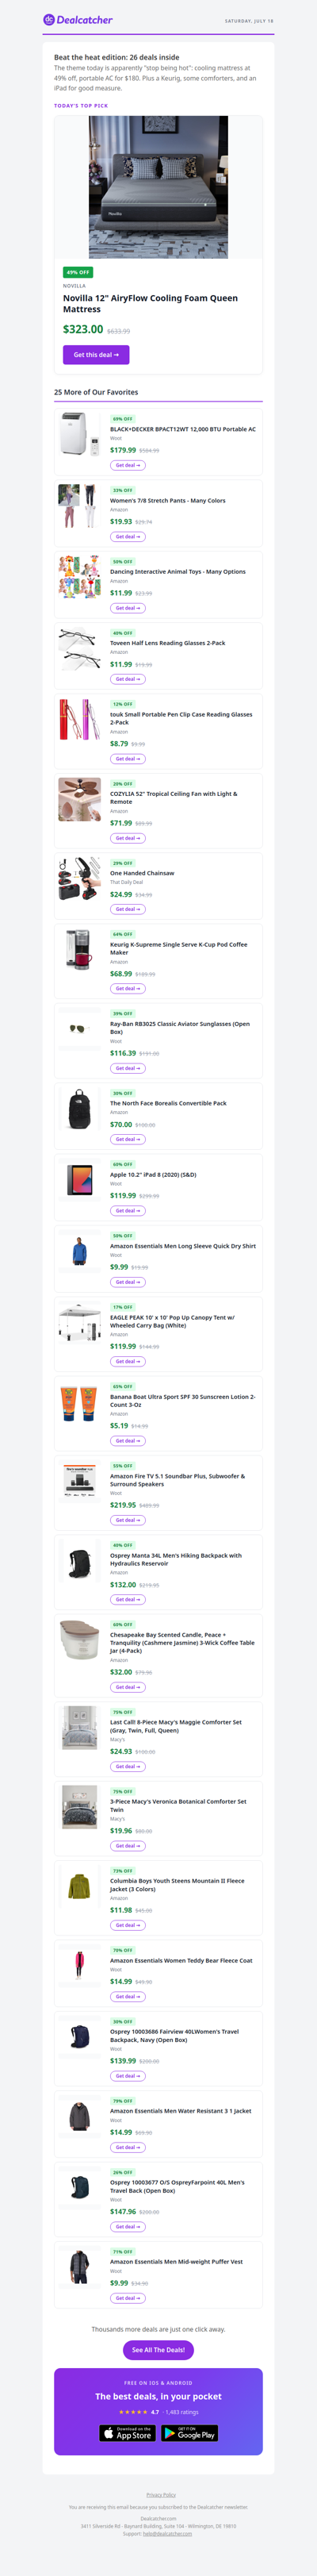The width and height of the screenshot is (317, 2576).
Task: Open the Apple 10.2" iPad 8 deal title
Action: (153, 1175)
